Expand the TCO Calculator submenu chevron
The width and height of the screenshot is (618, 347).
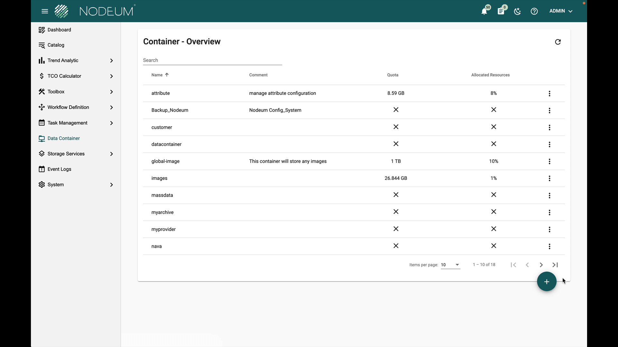pos(111,76)
